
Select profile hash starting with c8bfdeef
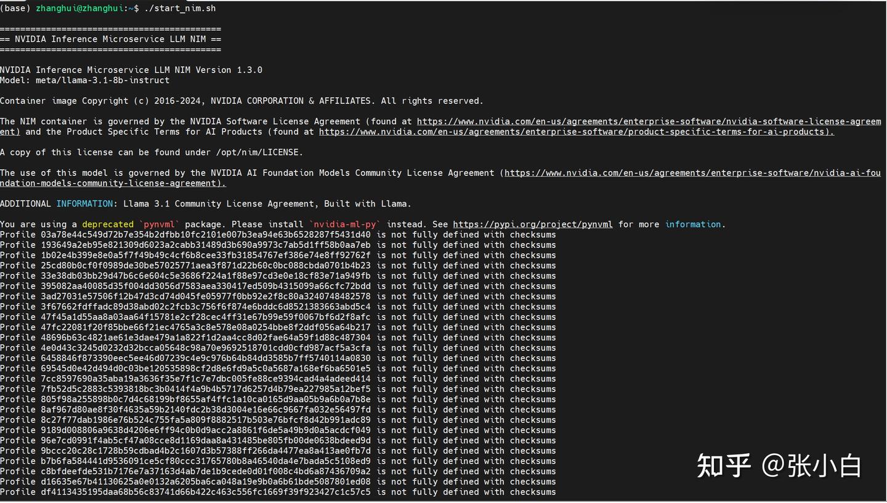tap(206, 472)
